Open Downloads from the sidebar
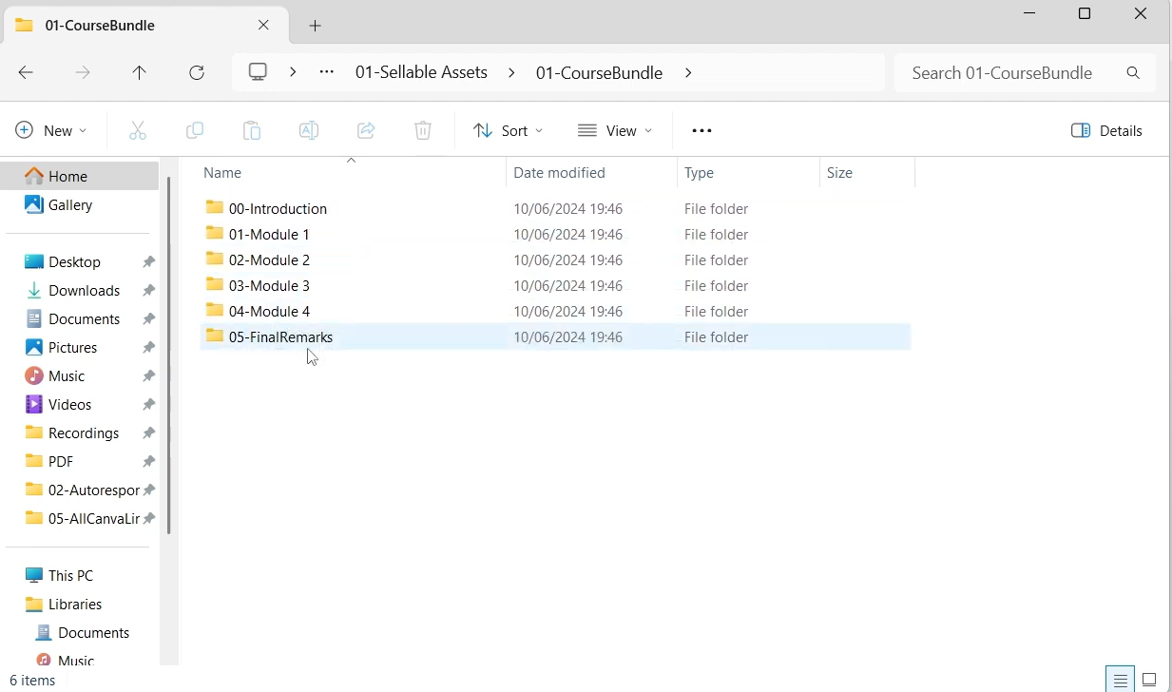The width and height of the screenshot is (1172, 692). tap(83, 290)
